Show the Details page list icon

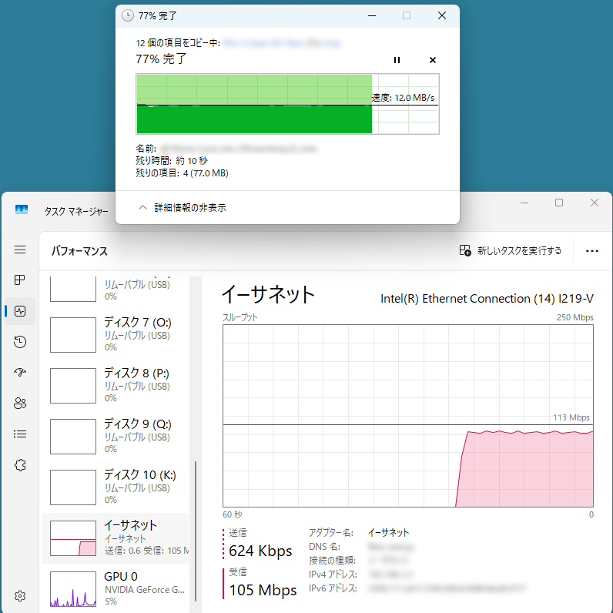(x=21, y=434)
